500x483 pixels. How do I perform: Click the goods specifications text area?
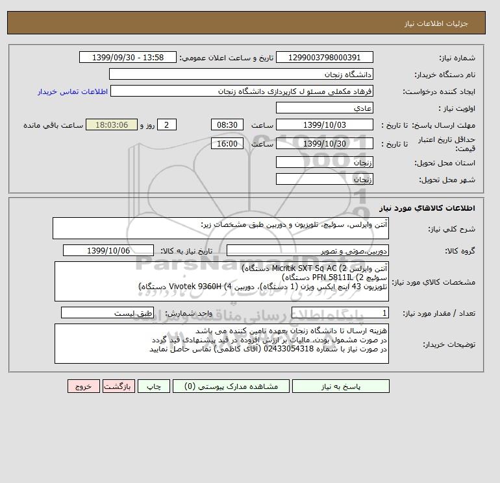(221, 281)
